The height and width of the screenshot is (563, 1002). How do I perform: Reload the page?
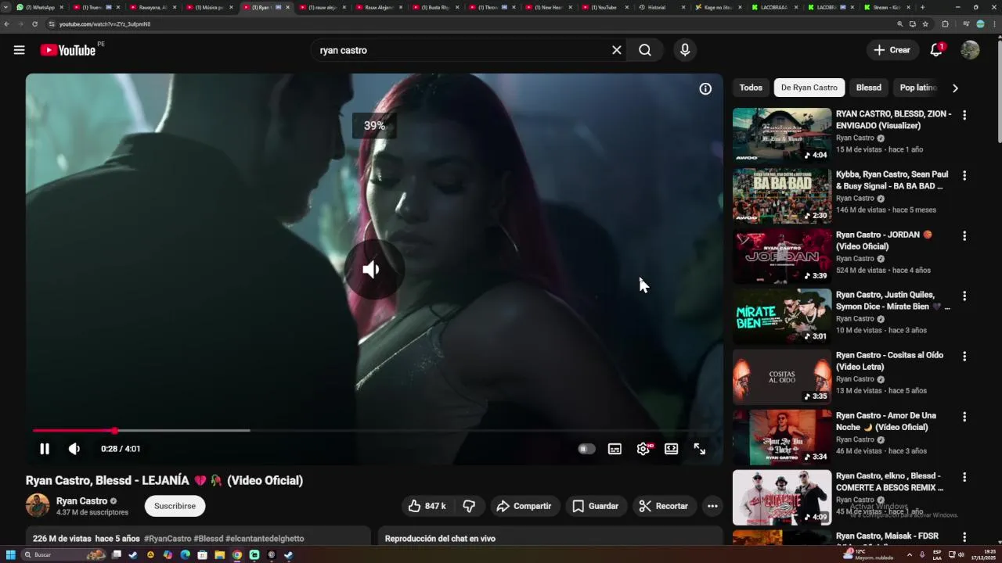(x=34, y=24)
